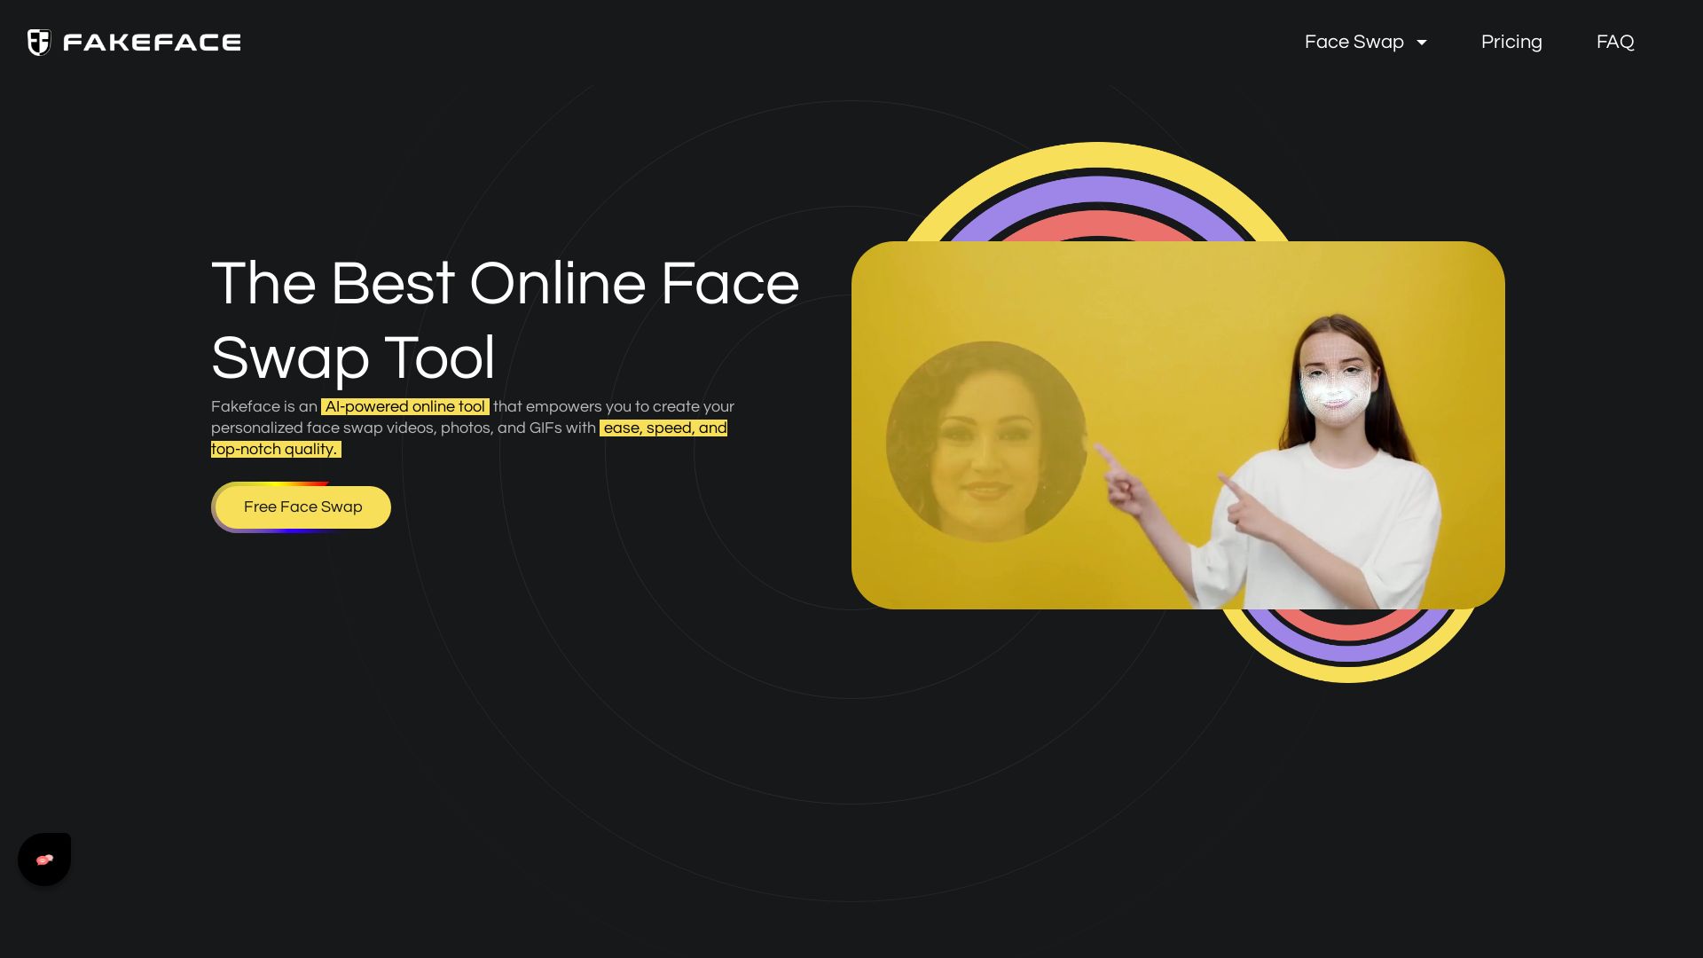Click the purple arc above the video

[x=1097, y=189]
